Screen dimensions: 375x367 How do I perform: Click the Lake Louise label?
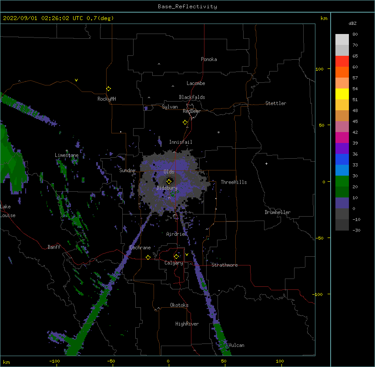[8, 211]
